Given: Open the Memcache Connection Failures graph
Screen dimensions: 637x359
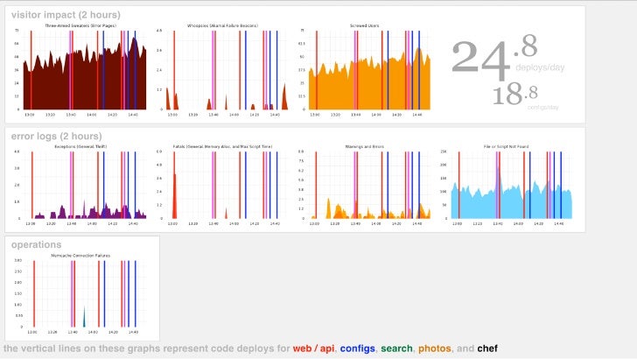Looking at the screenshot, I should (80, 294).
